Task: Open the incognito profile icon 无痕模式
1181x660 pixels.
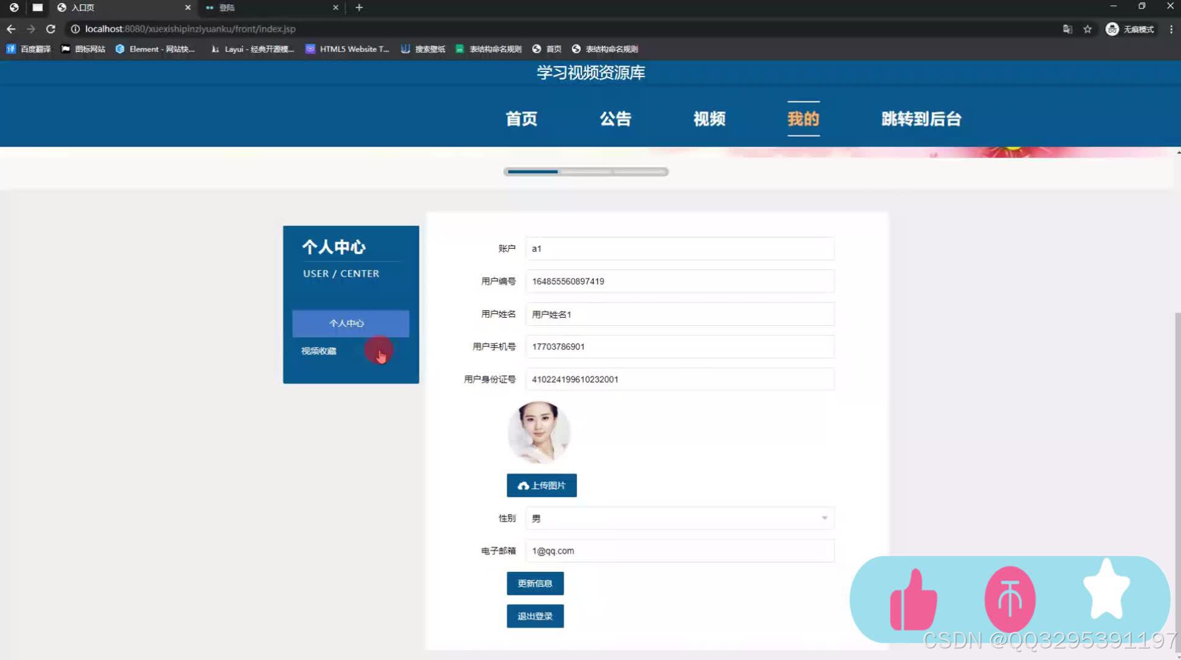Action: pyautogui.click(x=1130, y=29)
